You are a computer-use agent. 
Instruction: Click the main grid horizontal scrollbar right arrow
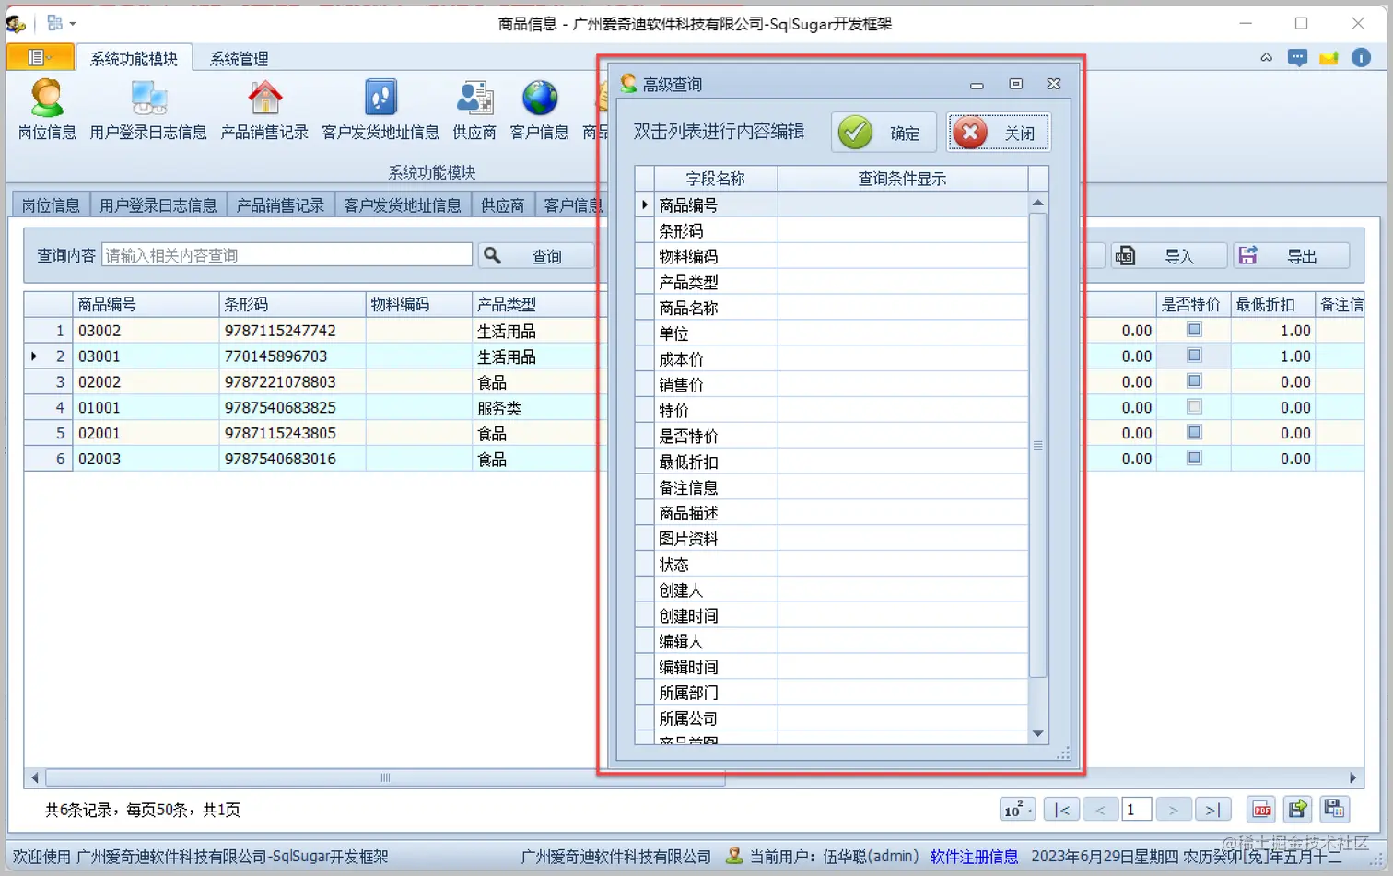pyautogui.click(x=1352, y=777)
